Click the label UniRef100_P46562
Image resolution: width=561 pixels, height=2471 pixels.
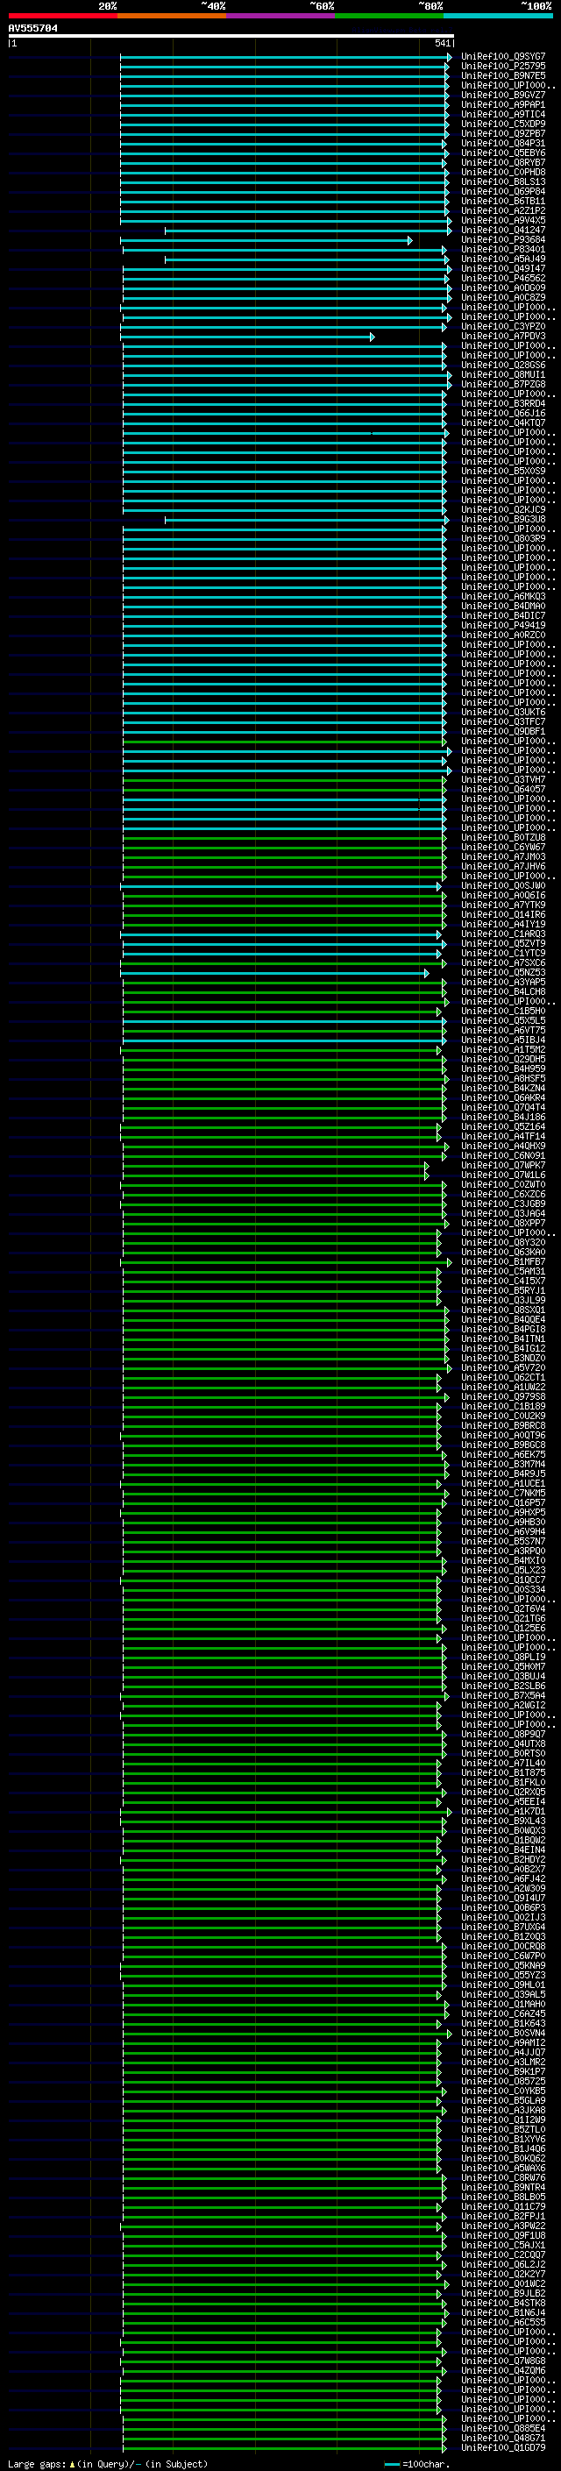pyautogui.click(x=503, y=278)
